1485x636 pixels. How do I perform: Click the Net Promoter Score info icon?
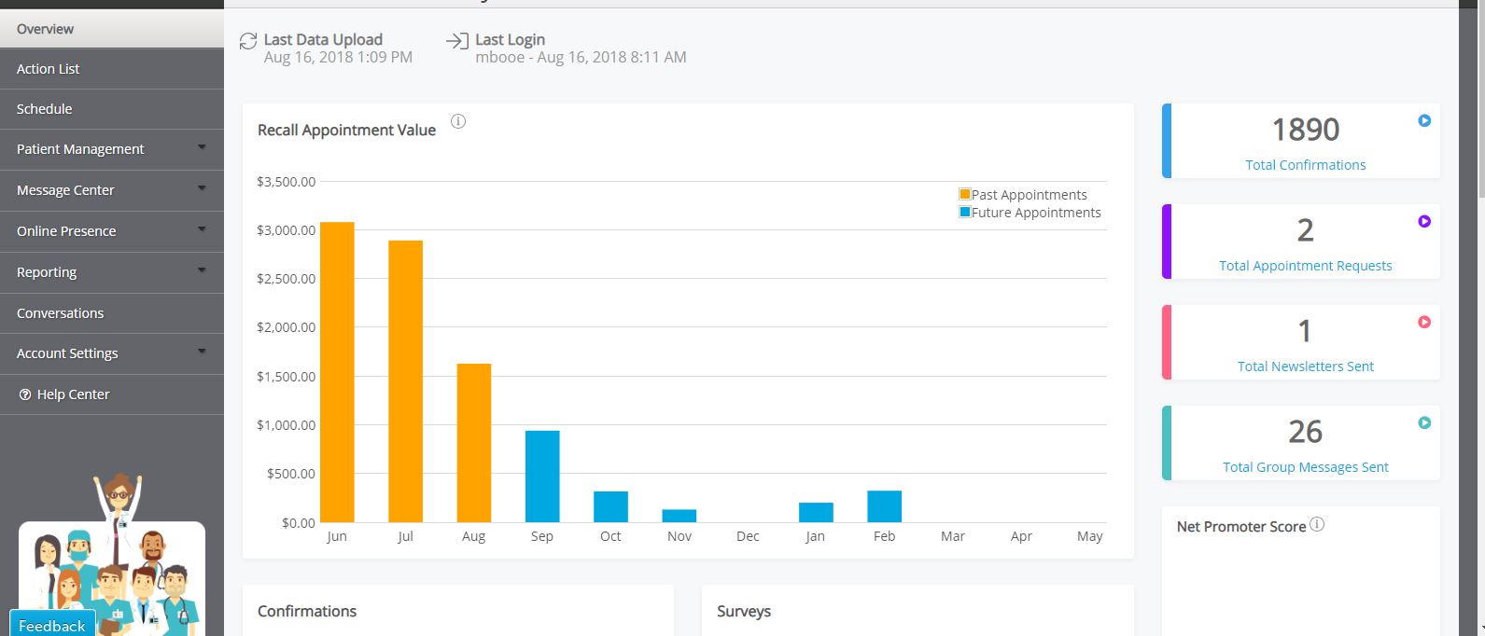[x=1317, y=524]
